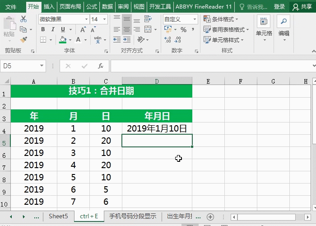Image resolution: width=316 pixels, height=226 pixels.
Task: Select the Format Painter brush
Action: coord(23,40)
